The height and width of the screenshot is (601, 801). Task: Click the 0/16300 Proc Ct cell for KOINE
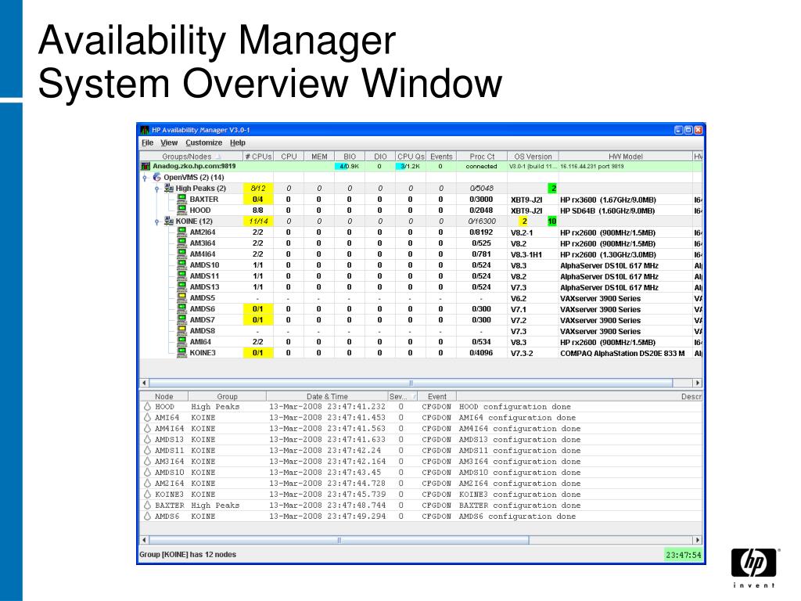pos(482,221)
